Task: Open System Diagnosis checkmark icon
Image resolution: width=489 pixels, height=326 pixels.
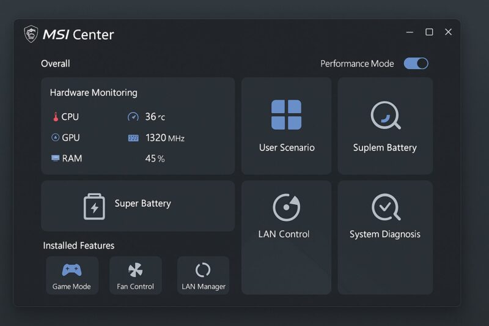Action: pyautogui.click(x=386, y=207)
